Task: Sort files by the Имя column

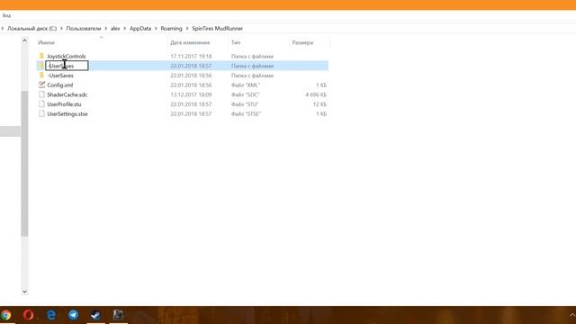Action: pos(46,42)
